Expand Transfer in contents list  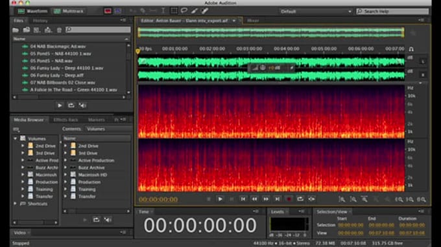pyautogui.click(x=66, y=197)
